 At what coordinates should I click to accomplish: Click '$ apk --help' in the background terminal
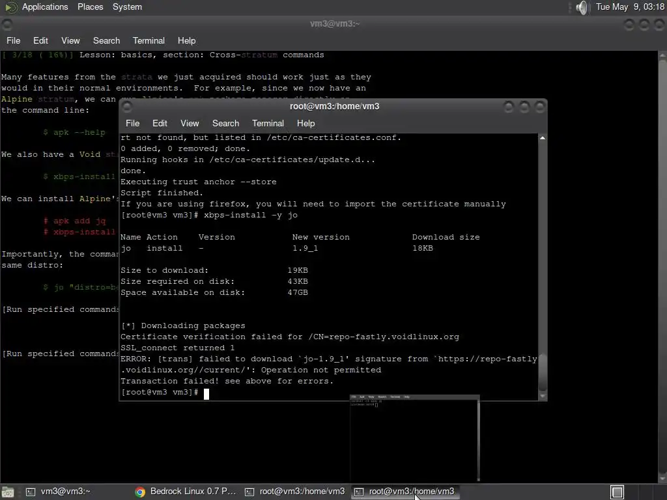coord(74,132)
